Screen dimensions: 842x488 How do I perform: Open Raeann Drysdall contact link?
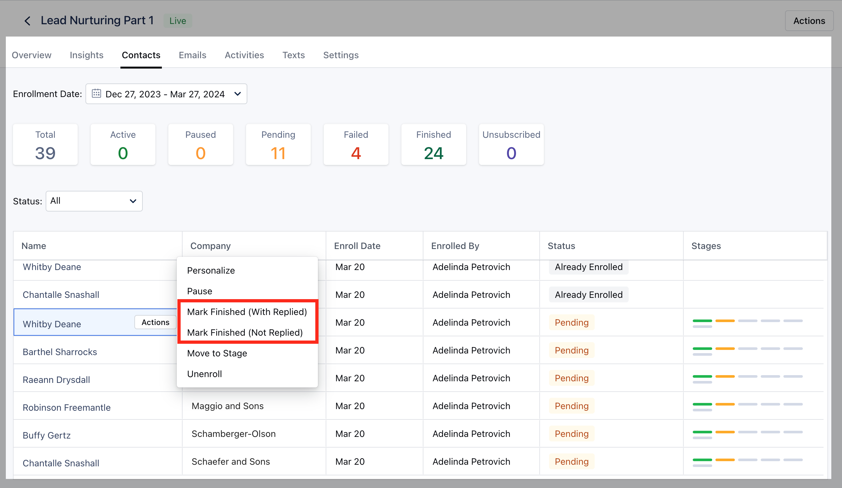tap(56, 380)
